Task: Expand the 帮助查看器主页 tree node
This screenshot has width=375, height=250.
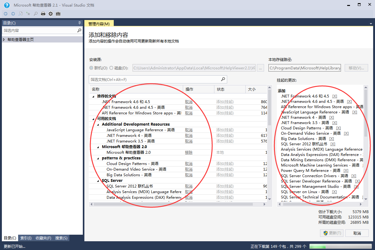Action: tap(4, 39)
